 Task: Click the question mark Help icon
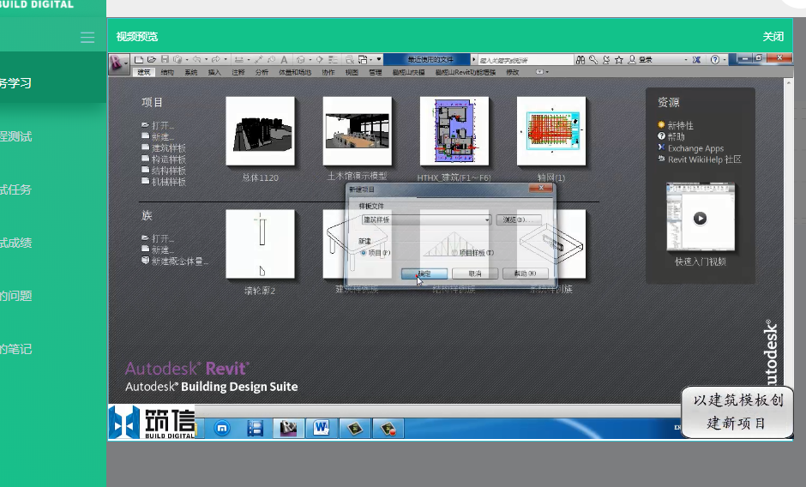click(x=715, y=60)
